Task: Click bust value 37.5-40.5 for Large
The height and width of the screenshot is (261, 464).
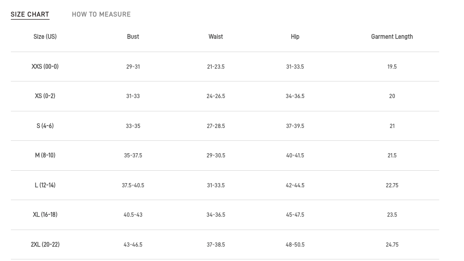Action: pos(133,185)
